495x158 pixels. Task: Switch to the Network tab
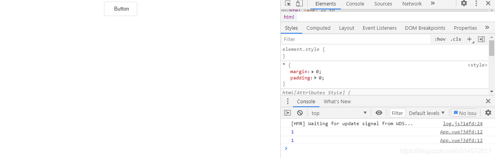click(412, 4)
